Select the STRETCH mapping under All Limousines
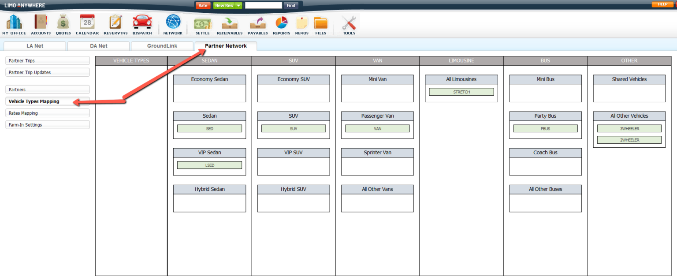The image size is (677, 280). 461,92
